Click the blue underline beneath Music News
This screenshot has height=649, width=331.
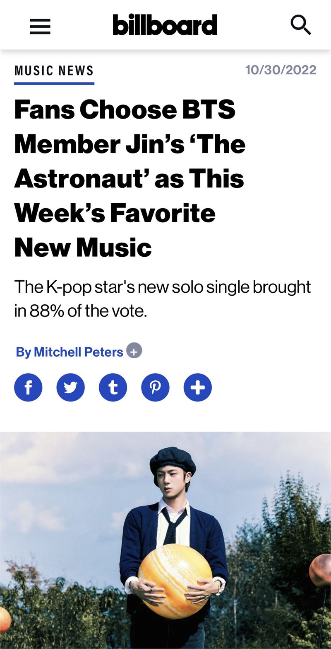(x=54, y=83)
